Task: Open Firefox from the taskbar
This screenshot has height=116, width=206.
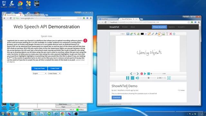Action: 9,114
